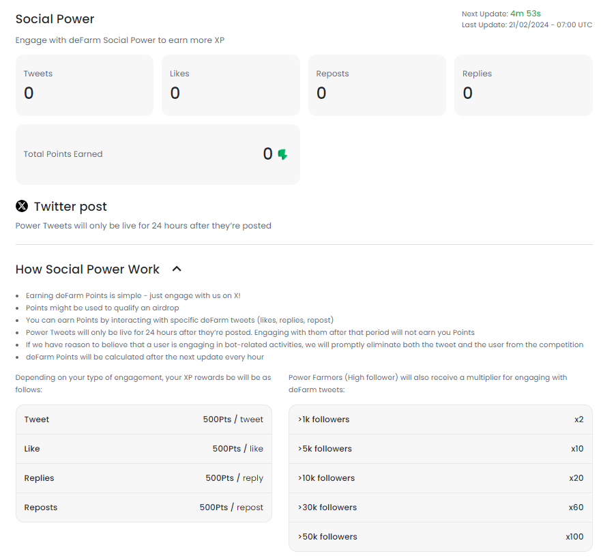
Task: Click the How Social Power Work heading
Action: pos(87,269)
